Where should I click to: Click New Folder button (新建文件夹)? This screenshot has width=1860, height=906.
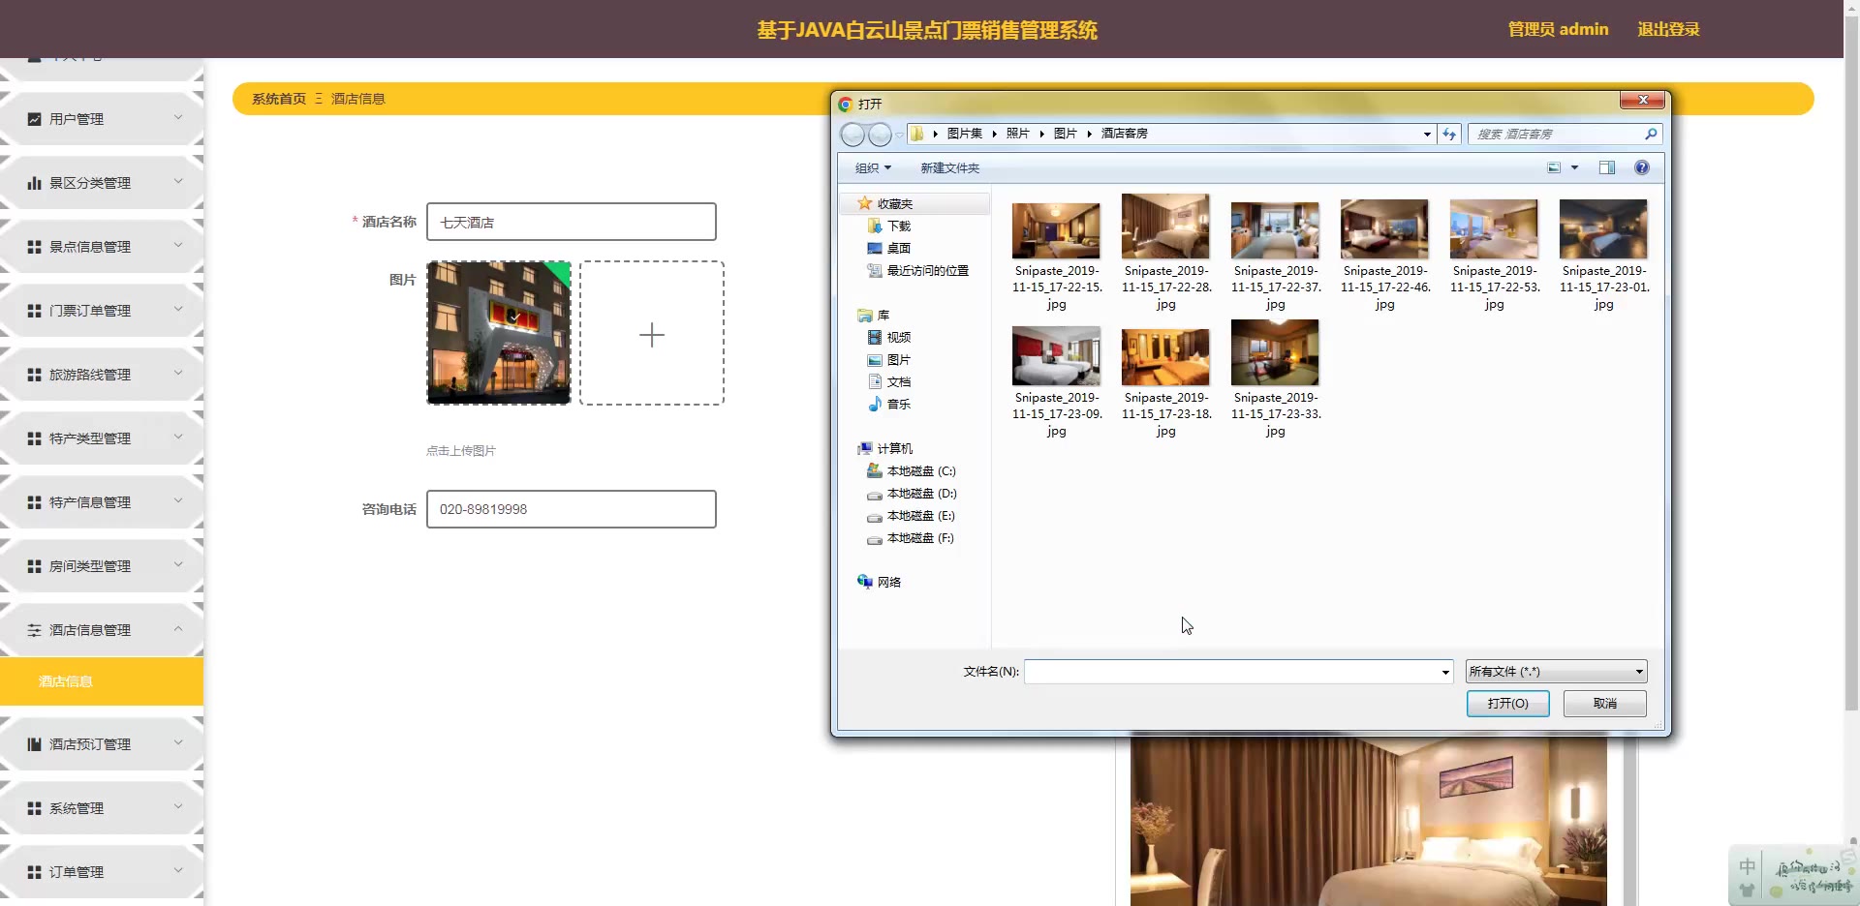coord(949,168)
